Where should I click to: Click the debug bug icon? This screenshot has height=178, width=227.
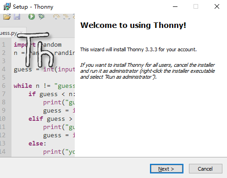(41, 16)
